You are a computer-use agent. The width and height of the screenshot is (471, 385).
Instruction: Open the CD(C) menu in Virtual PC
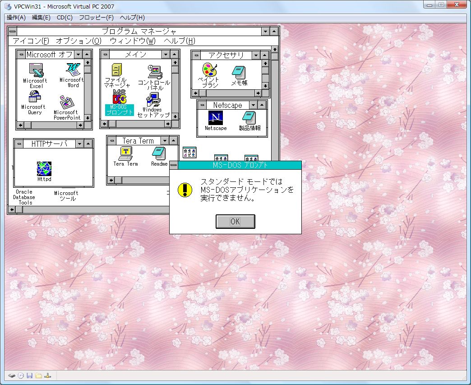(x=65, y=18)
